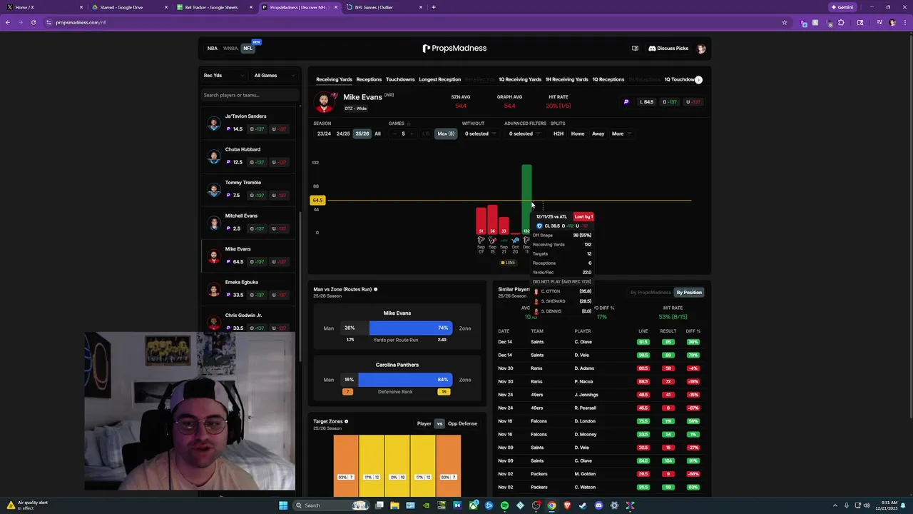Image resolution: width=913 pixels, height=514 pixels.
Task: Open Discord from the taskbar
Action: pos(598,505)
